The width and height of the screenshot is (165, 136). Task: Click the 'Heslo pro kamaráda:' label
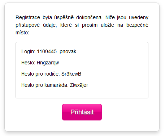point(45,85)
